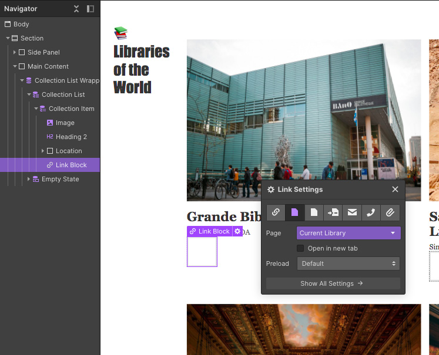Open the Page dropdown showing Current Library
Screen dimensions: 439x355
point(348,233)
